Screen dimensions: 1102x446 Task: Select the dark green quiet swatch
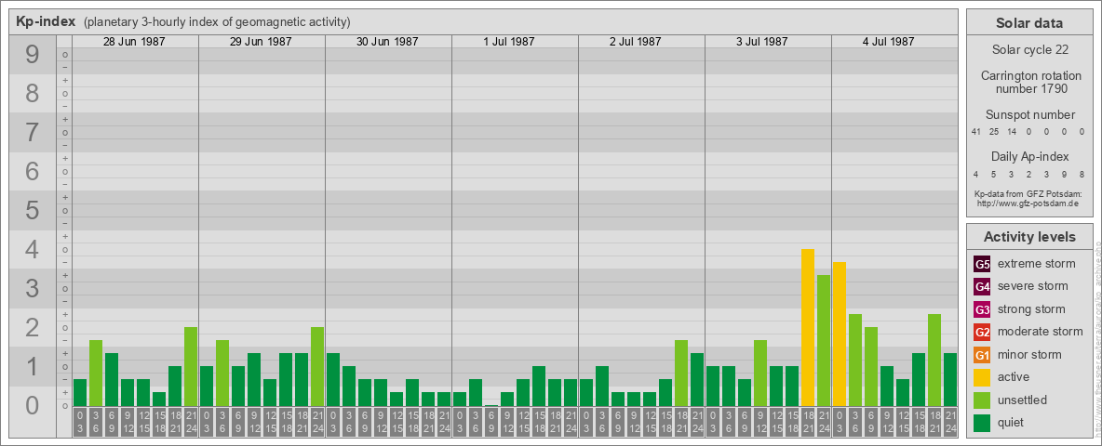click(982, 422)
